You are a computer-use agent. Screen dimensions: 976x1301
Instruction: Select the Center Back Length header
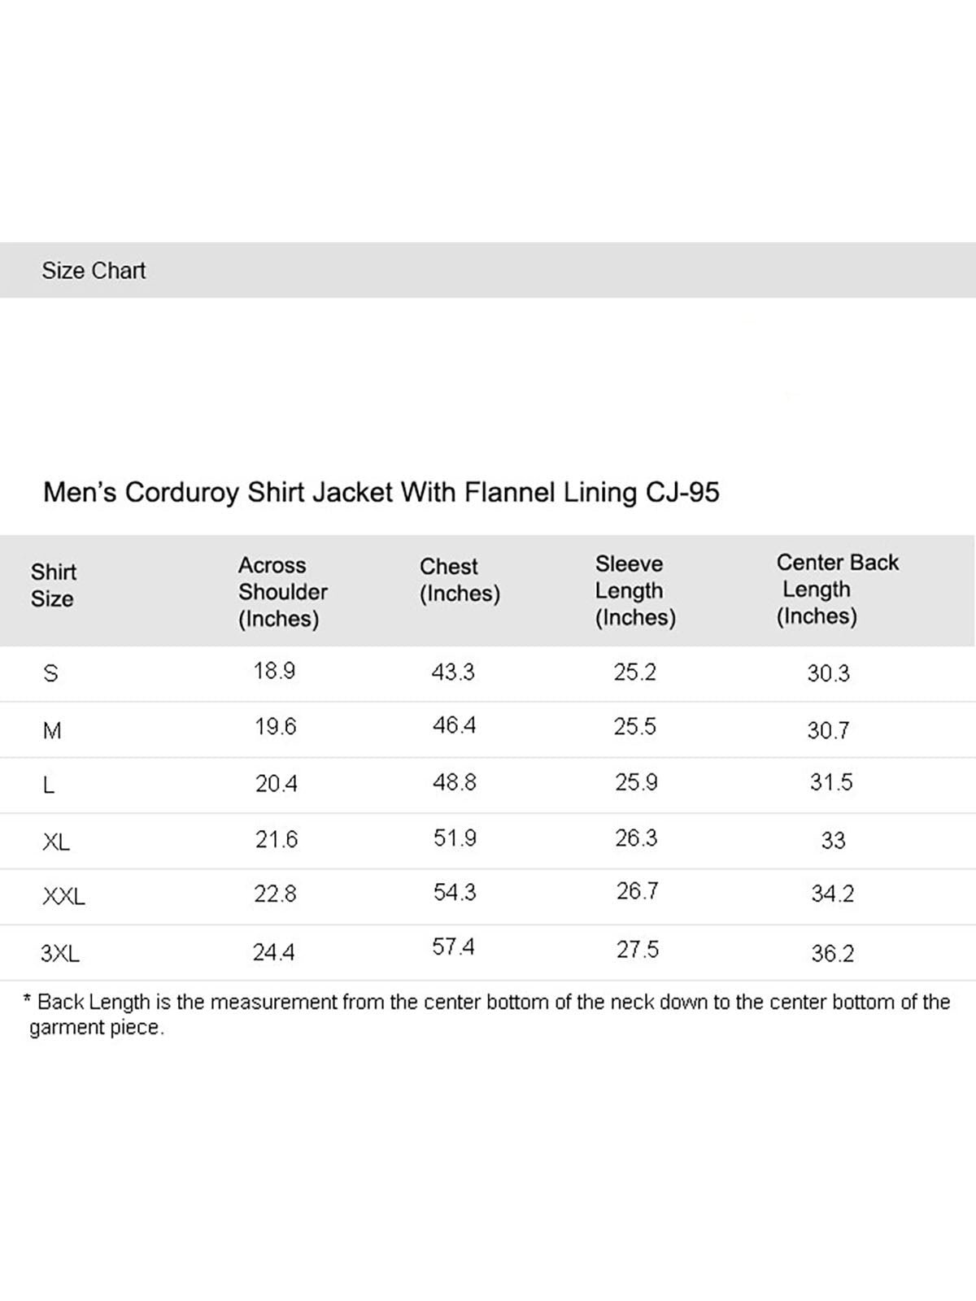[x=836, y=590]
